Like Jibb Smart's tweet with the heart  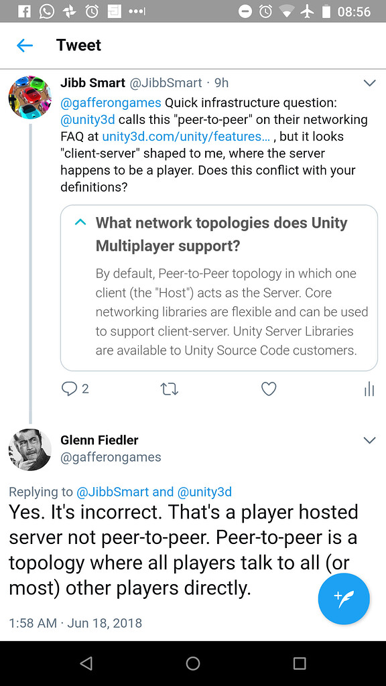pyautogui.click(x=268, y=389)
